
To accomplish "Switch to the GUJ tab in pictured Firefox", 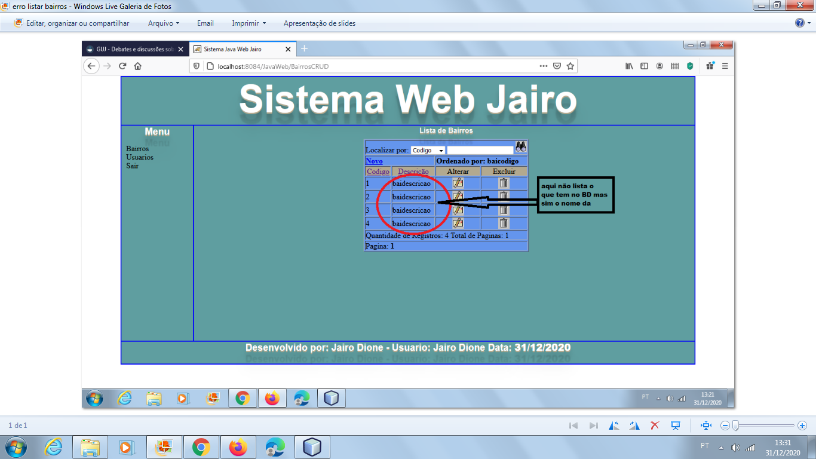I will [x=136, y=49].
